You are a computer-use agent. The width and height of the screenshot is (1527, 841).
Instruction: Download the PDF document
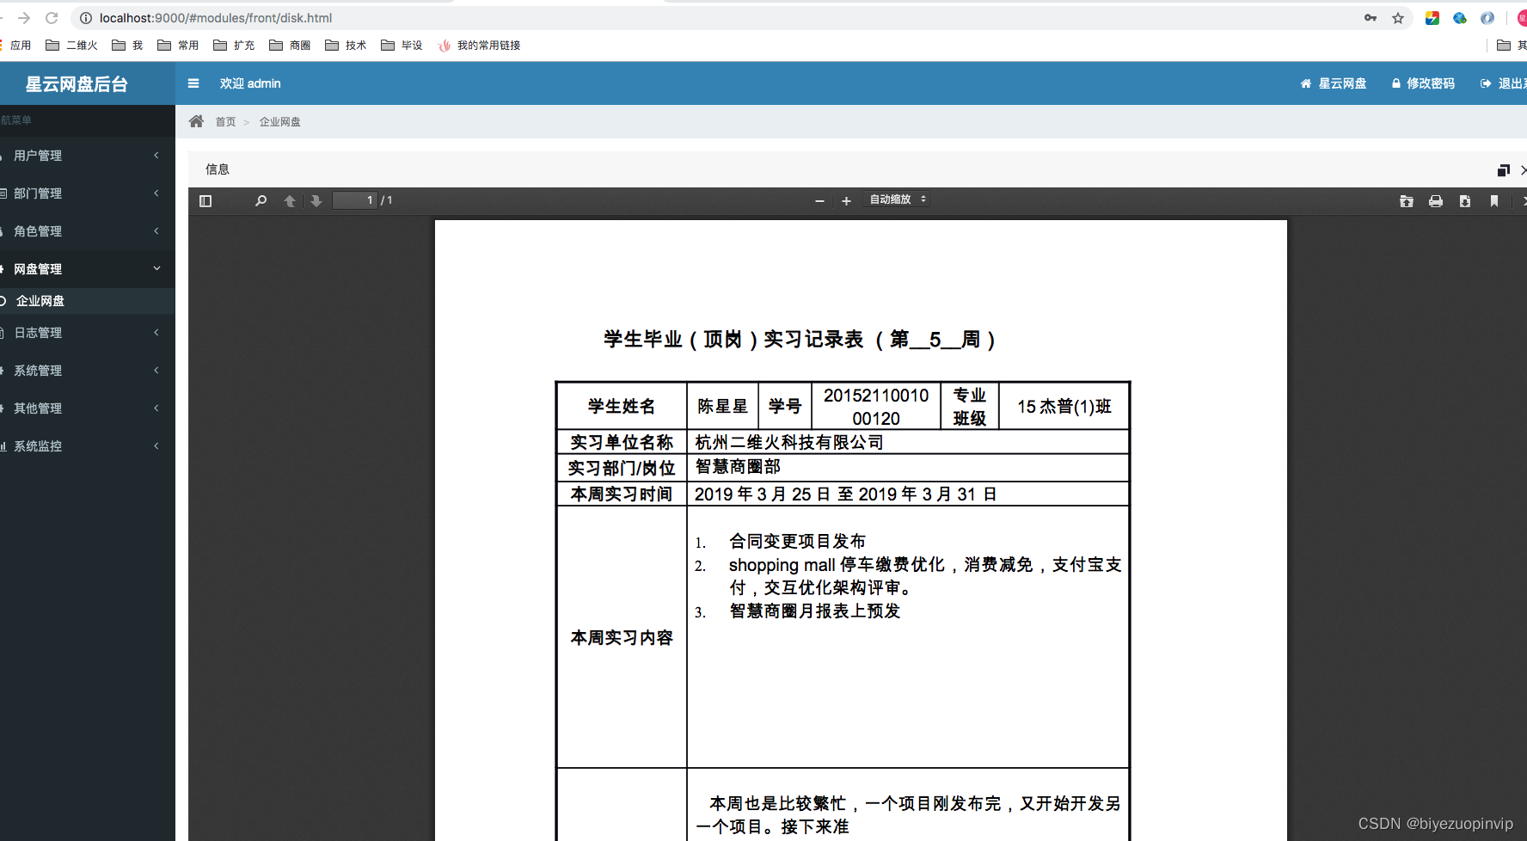point(1465,201)
